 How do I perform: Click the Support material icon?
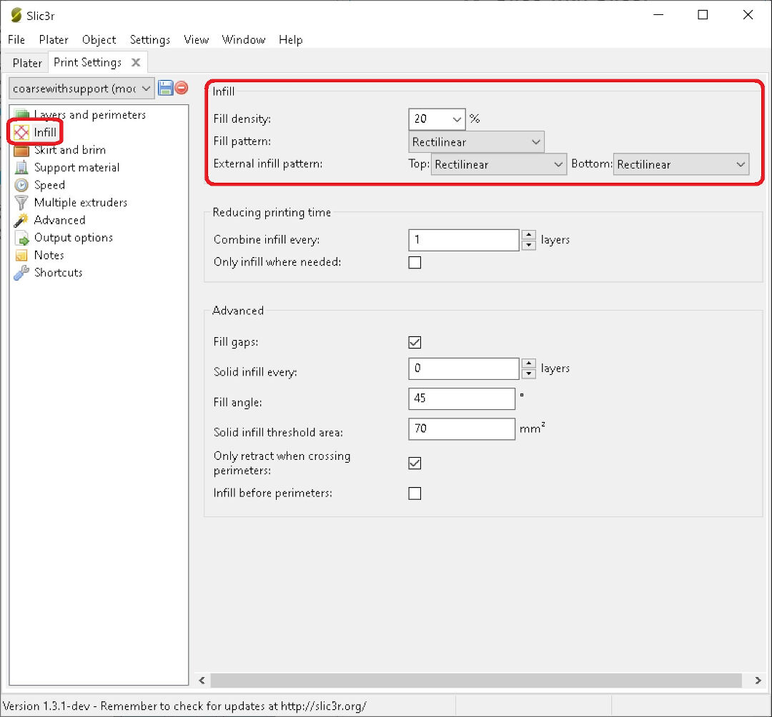21,168
